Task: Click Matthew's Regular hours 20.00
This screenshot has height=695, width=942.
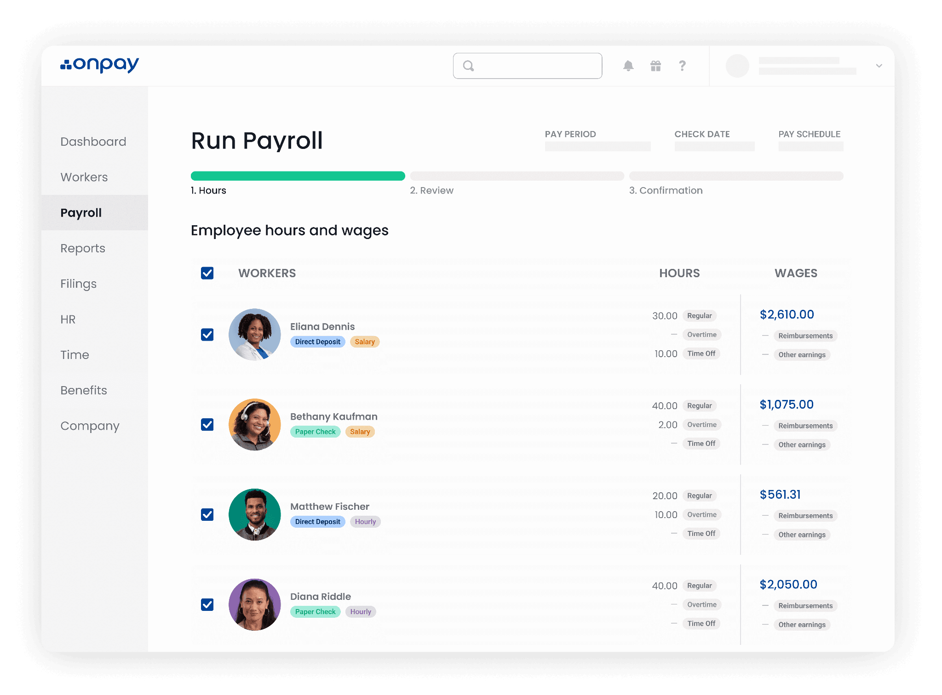Action: coord(665,496)
